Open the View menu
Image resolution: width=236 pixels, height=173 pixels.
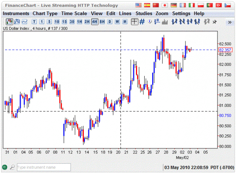97,14
